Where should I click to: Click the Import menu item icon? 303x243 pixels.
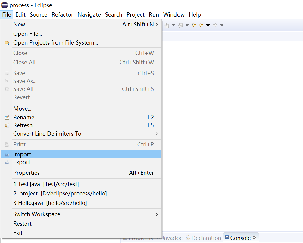pyautogui.click(x=7, y=155)
